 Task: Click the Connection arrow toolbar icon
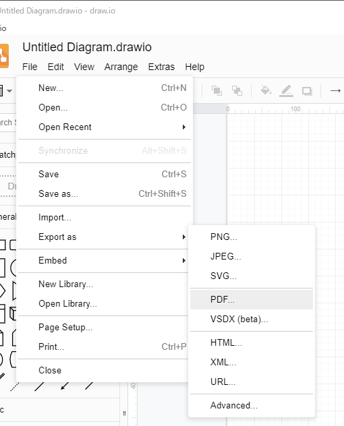point(335,90)
